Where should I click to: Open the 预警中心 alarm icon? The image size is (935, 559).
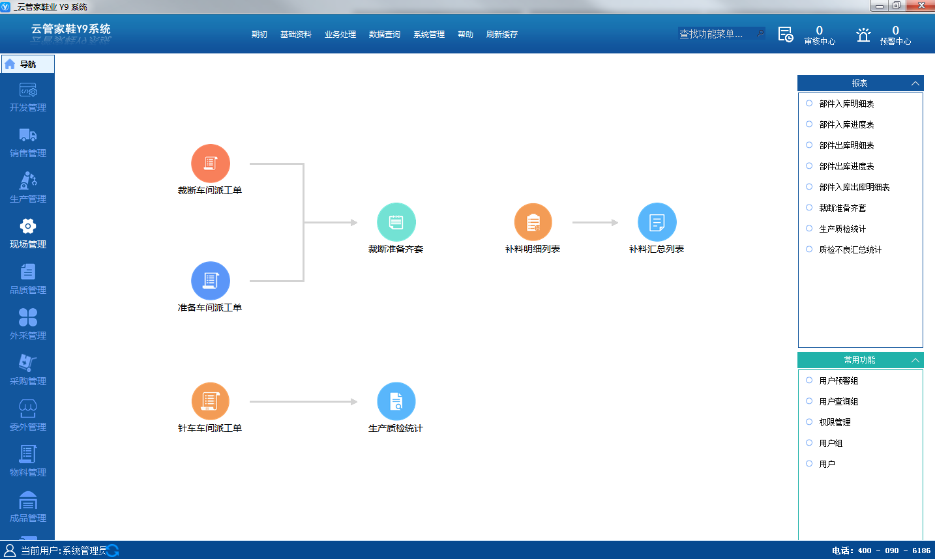click(x=863, y=35)
